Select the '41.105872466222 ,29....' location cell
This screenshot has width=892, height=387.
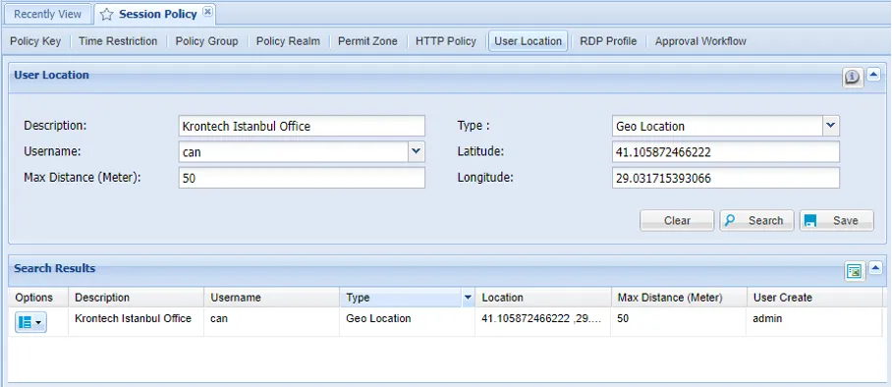tap(542, 322)
